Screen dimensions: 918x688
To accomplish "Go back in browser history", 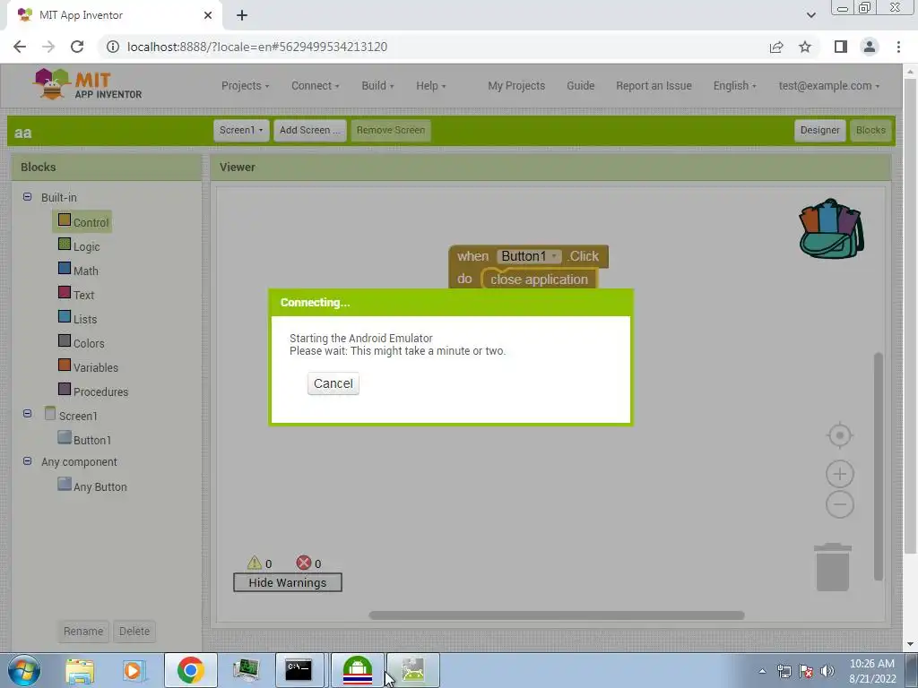I will [x=20, y=47].
